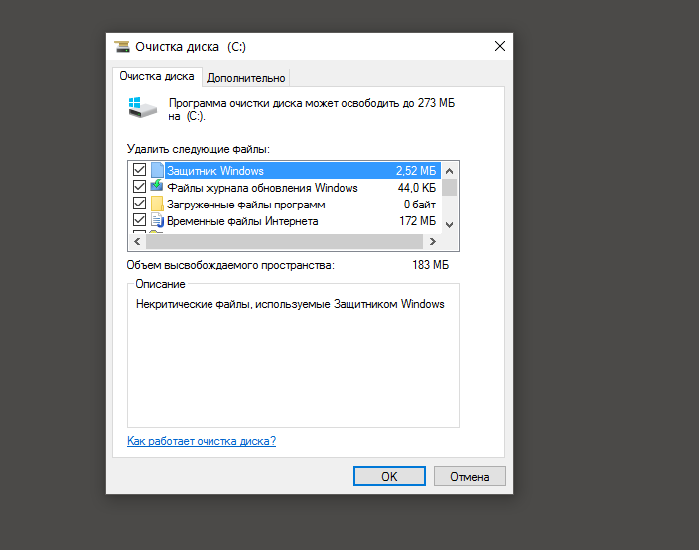Click the horizontal scrollbar left arrow

(137, 241)
